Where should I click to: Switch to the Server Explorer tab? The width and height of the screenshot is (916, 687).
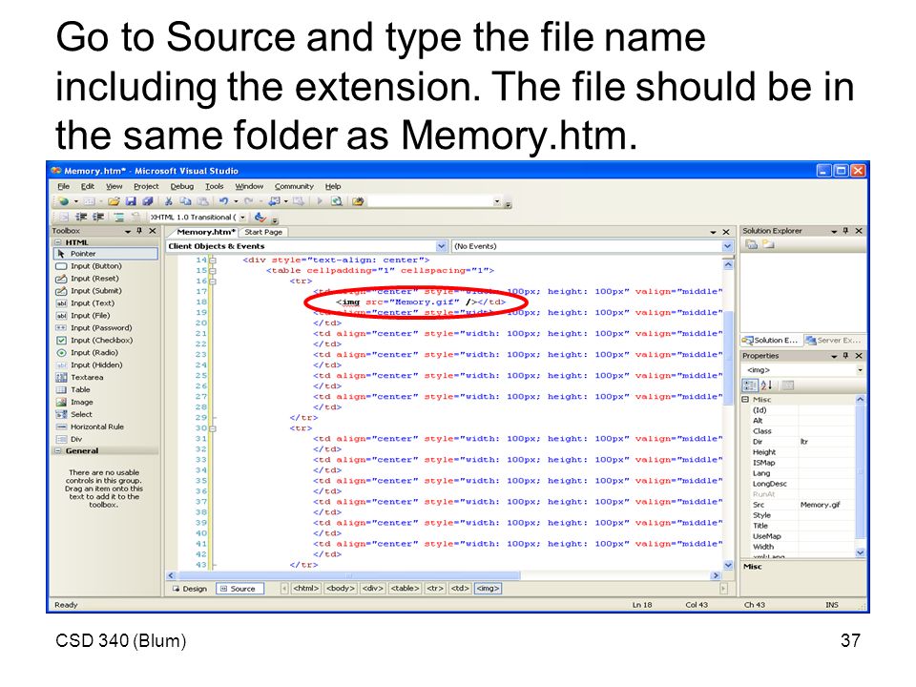(x=834, y=340)
